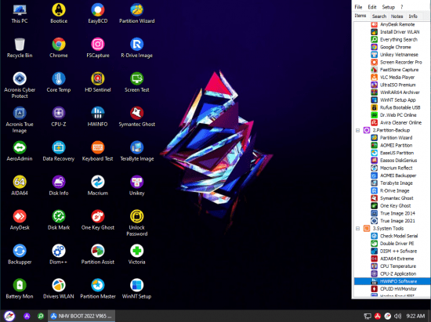Open Disk Mark benchmark icon
This screenshot has height=322, width=431.
pyautogui.click(x=59, y=220)
